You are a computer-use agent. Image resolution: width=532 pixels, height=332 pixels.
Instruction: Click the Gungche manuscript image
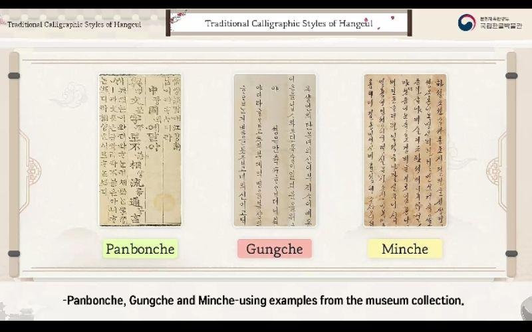point(275,151)
